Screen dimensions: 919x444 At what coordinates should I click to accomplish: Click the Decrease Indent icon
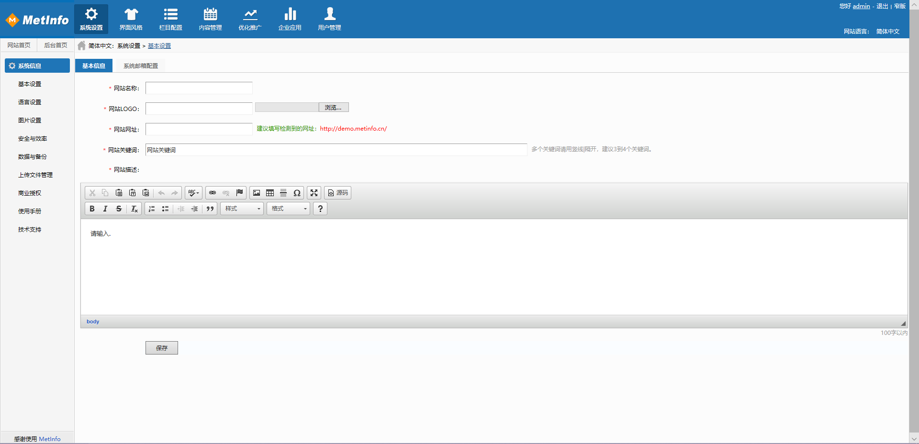[x=181, y=209]
